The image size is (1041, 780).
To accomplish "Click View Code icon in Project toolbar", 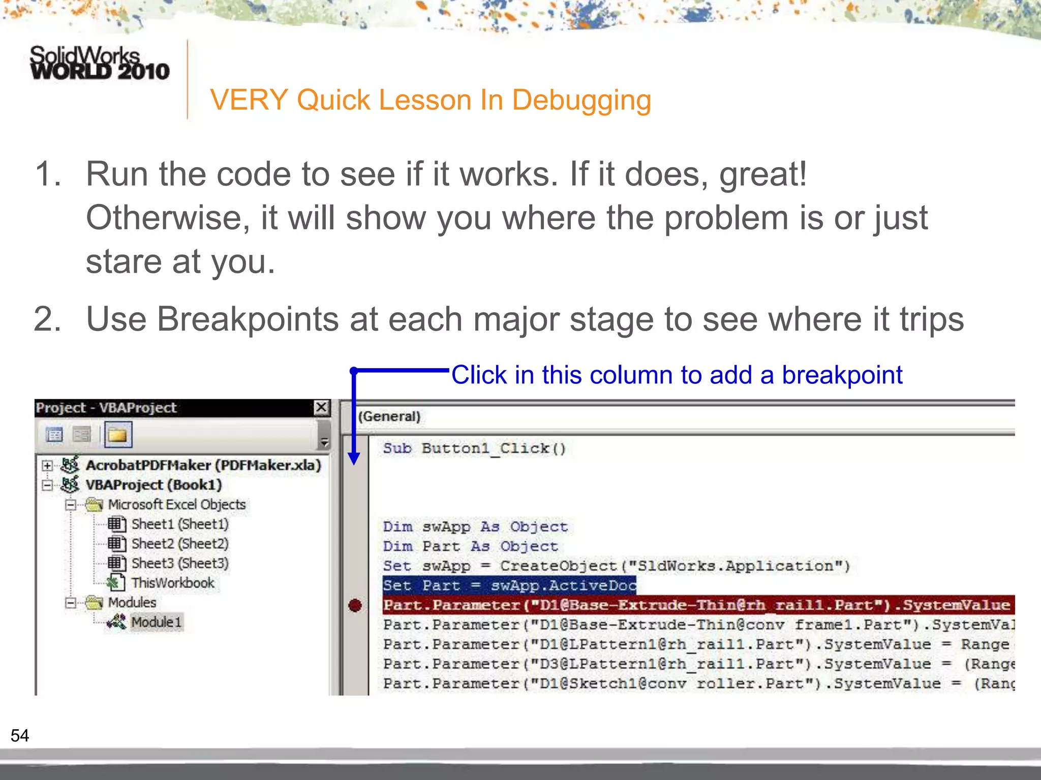I will coord(54,435).
